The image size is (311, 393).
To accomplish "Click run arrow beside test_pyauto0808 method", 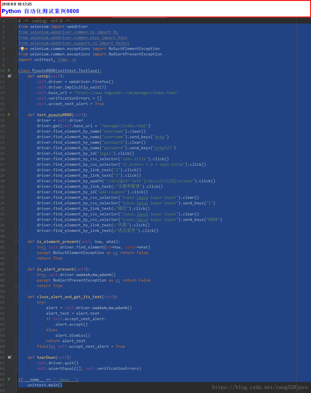I will tap(9, 114).
